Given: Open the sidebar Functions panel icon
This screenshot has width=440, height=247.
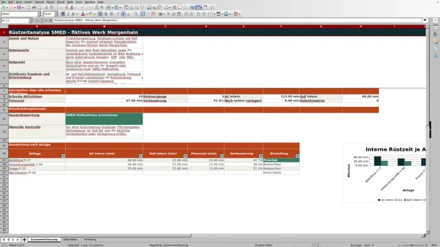Looking at the screenshot, I should [x=435, y=55].
